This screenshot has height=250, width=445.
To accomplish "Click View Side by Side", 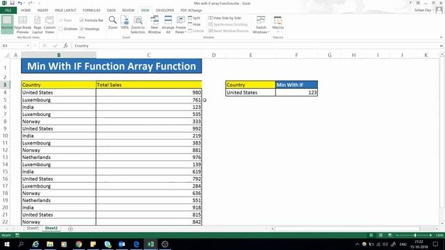I will (x=225, y=18).
